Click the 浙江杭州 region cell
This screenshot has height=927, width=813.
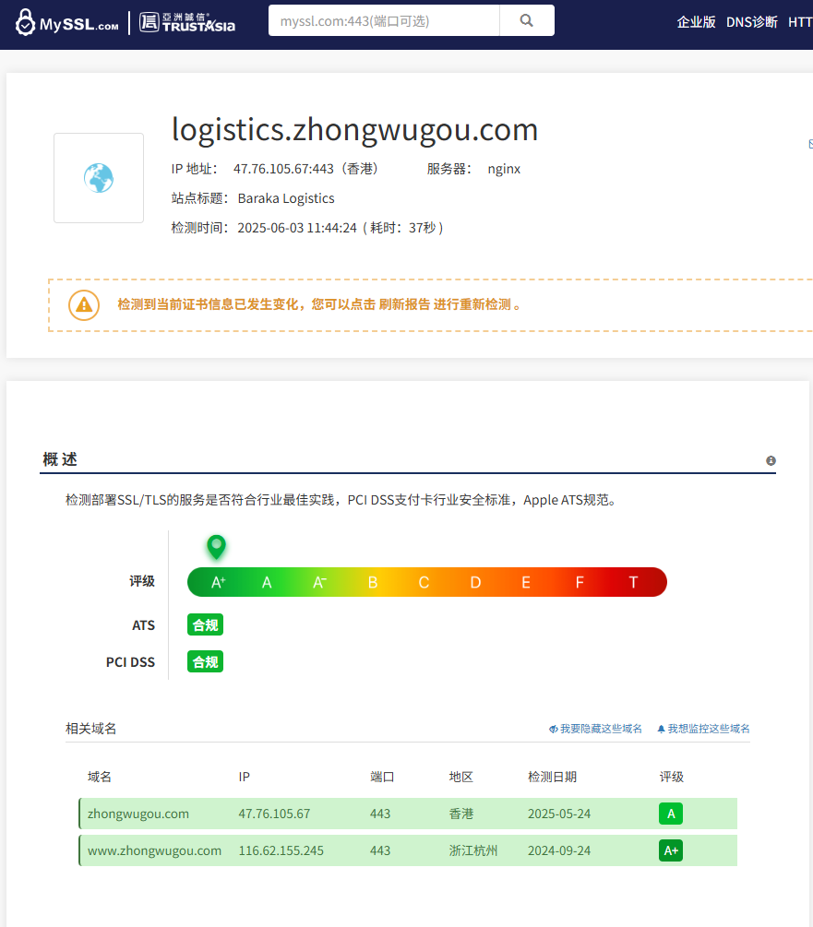(x=473, y=850)
